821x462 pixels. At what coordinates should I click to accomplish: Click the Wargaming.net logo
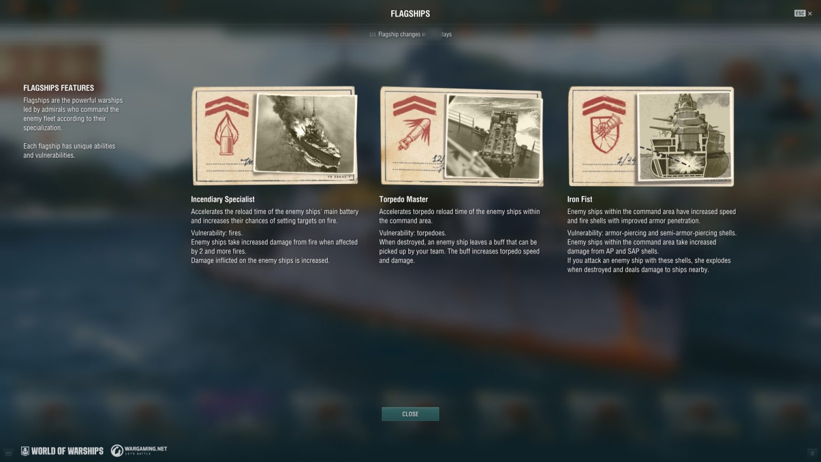(139, 451)
